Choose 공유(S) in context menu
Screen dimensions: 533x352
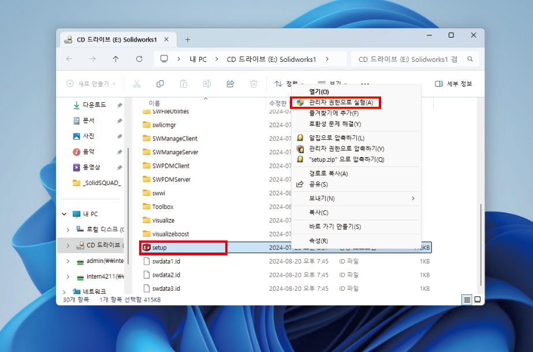point(356,184)
